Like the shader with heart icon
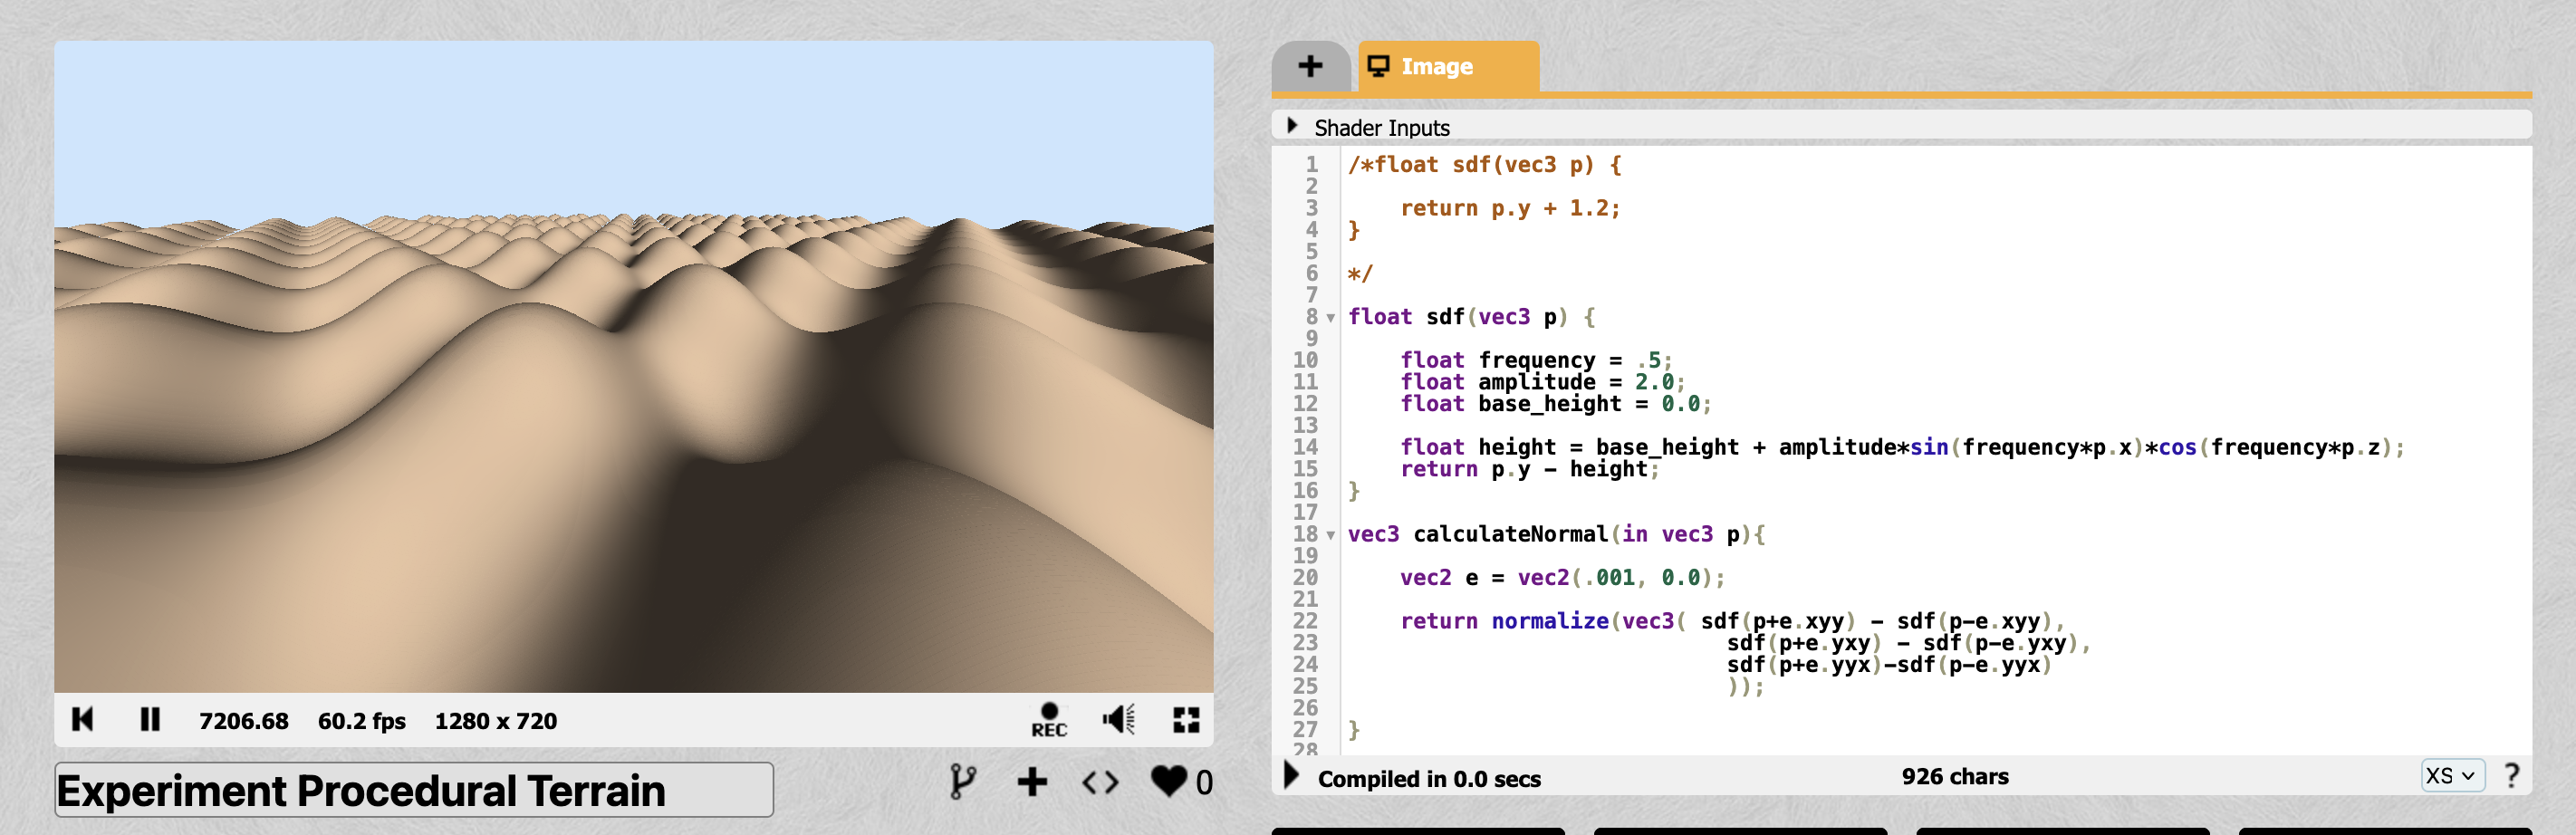 pyautogui.click(x=1168, y=782)
